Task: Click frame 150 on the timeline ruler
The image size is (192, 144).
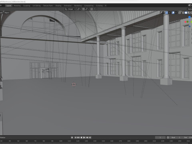Action: 103,141
